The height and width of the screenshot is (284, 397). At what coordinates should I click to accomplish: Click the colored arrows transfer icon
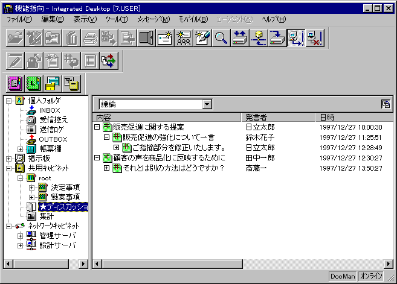[109, 61]
